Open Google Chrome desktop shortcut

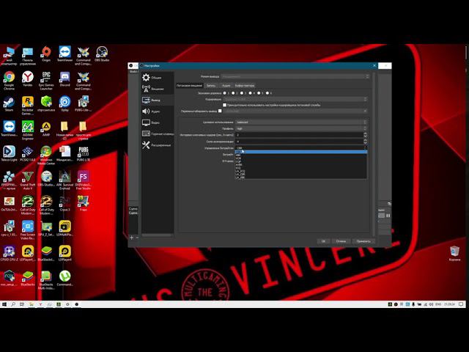(x=9, y=81)
